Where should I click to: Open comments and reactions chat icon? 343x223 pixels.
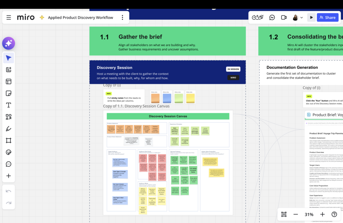click(272, 17)
